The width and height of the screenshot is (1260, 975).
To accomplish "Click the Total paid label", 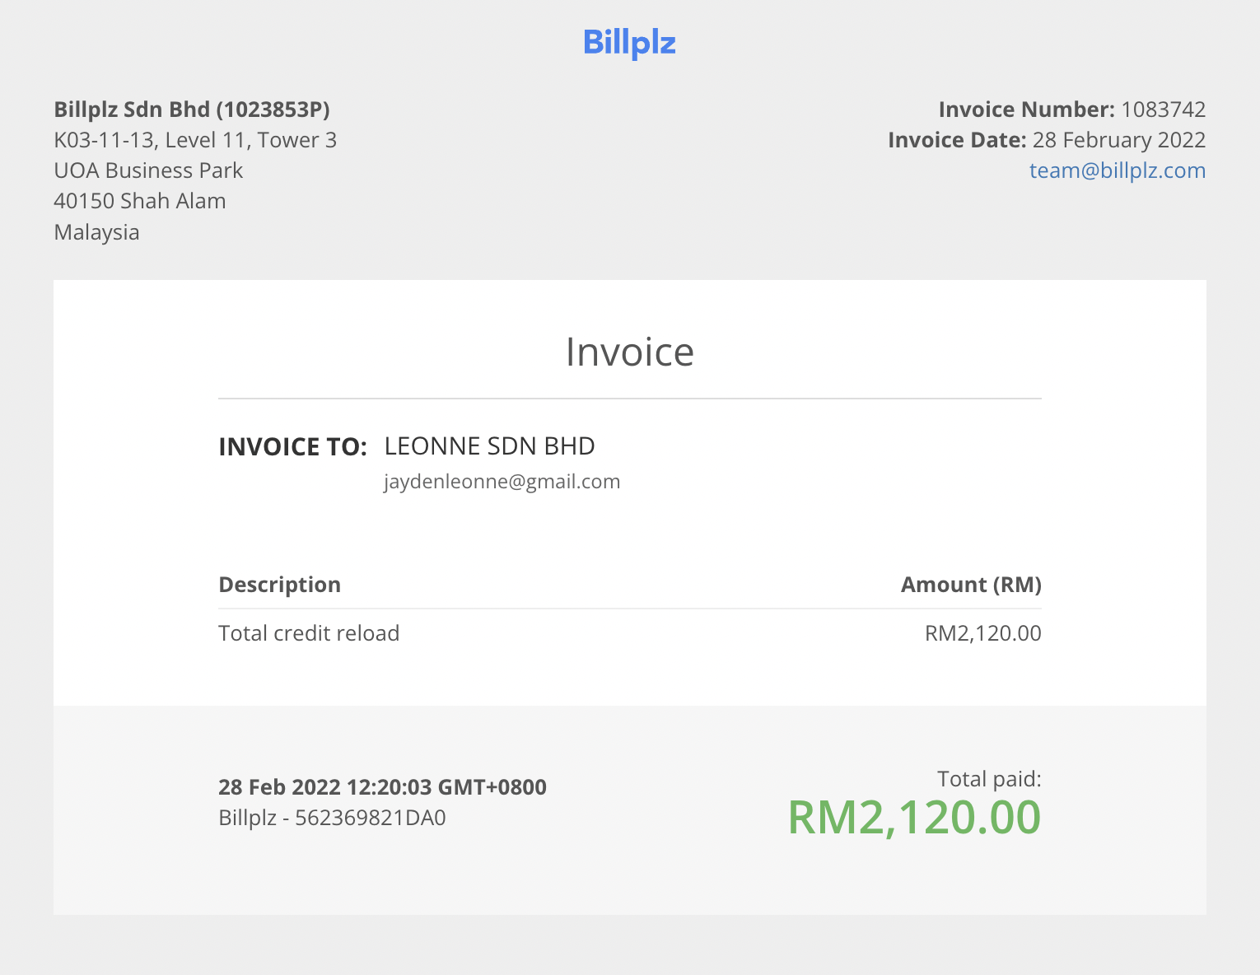I will (x=989, y=779).
